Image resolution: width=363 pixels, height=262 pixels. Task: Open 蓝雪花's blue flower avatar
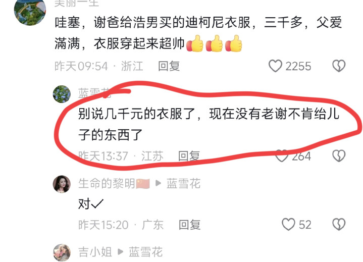pos(62,94)
